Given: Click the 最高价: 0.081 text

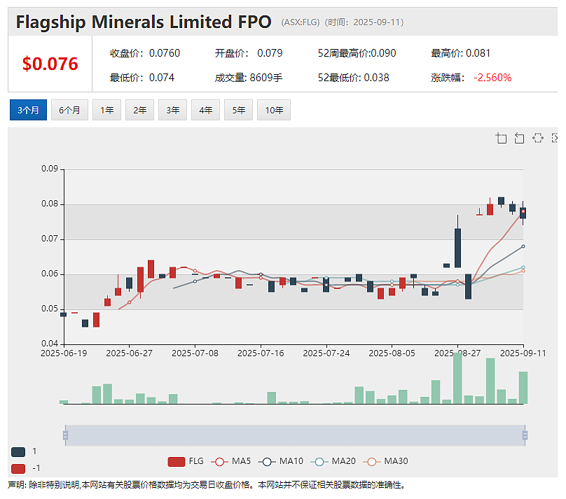Looking at the screenshot, I should pos(461,53).
